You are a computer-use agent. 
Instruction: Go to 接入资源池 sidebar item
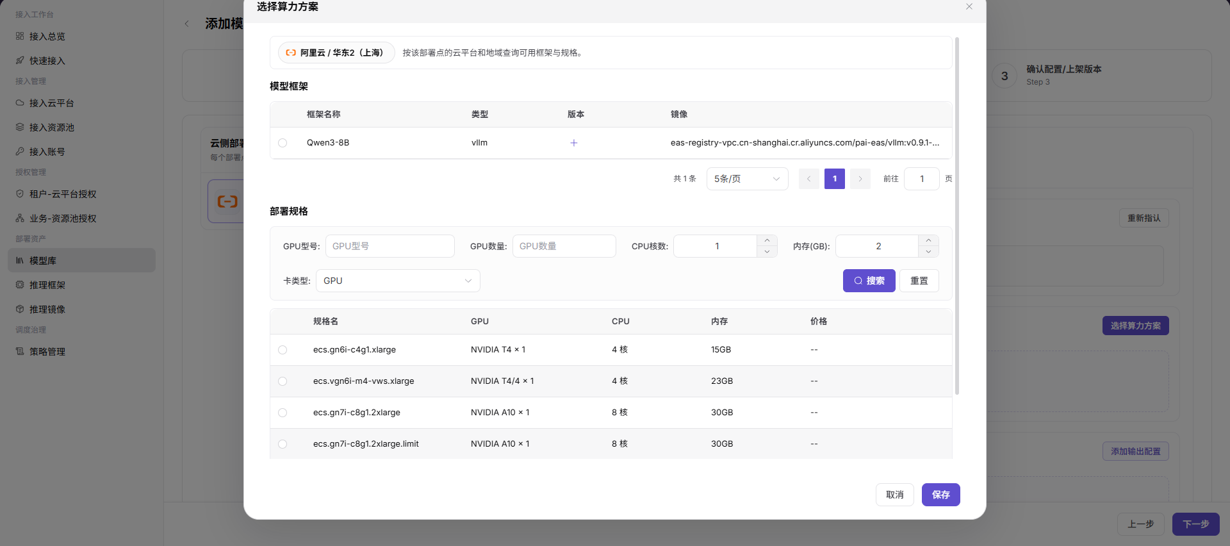click(81, 128)
